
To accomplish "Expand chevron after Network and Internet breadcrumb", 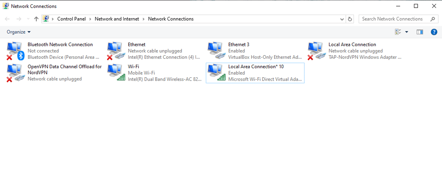I will tap(144, 19).
